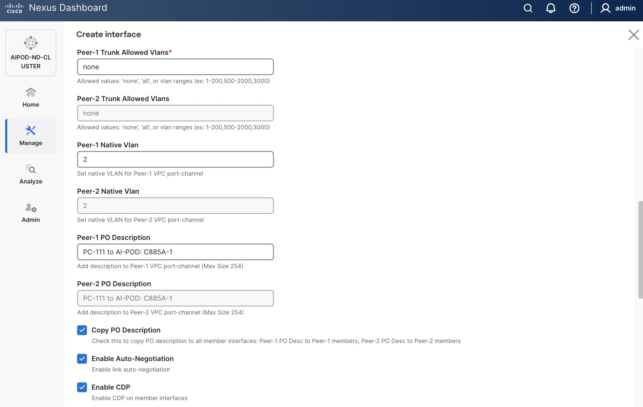Click the Cisco logo in the header
643x407 pixels.
[x=15, y=7]
